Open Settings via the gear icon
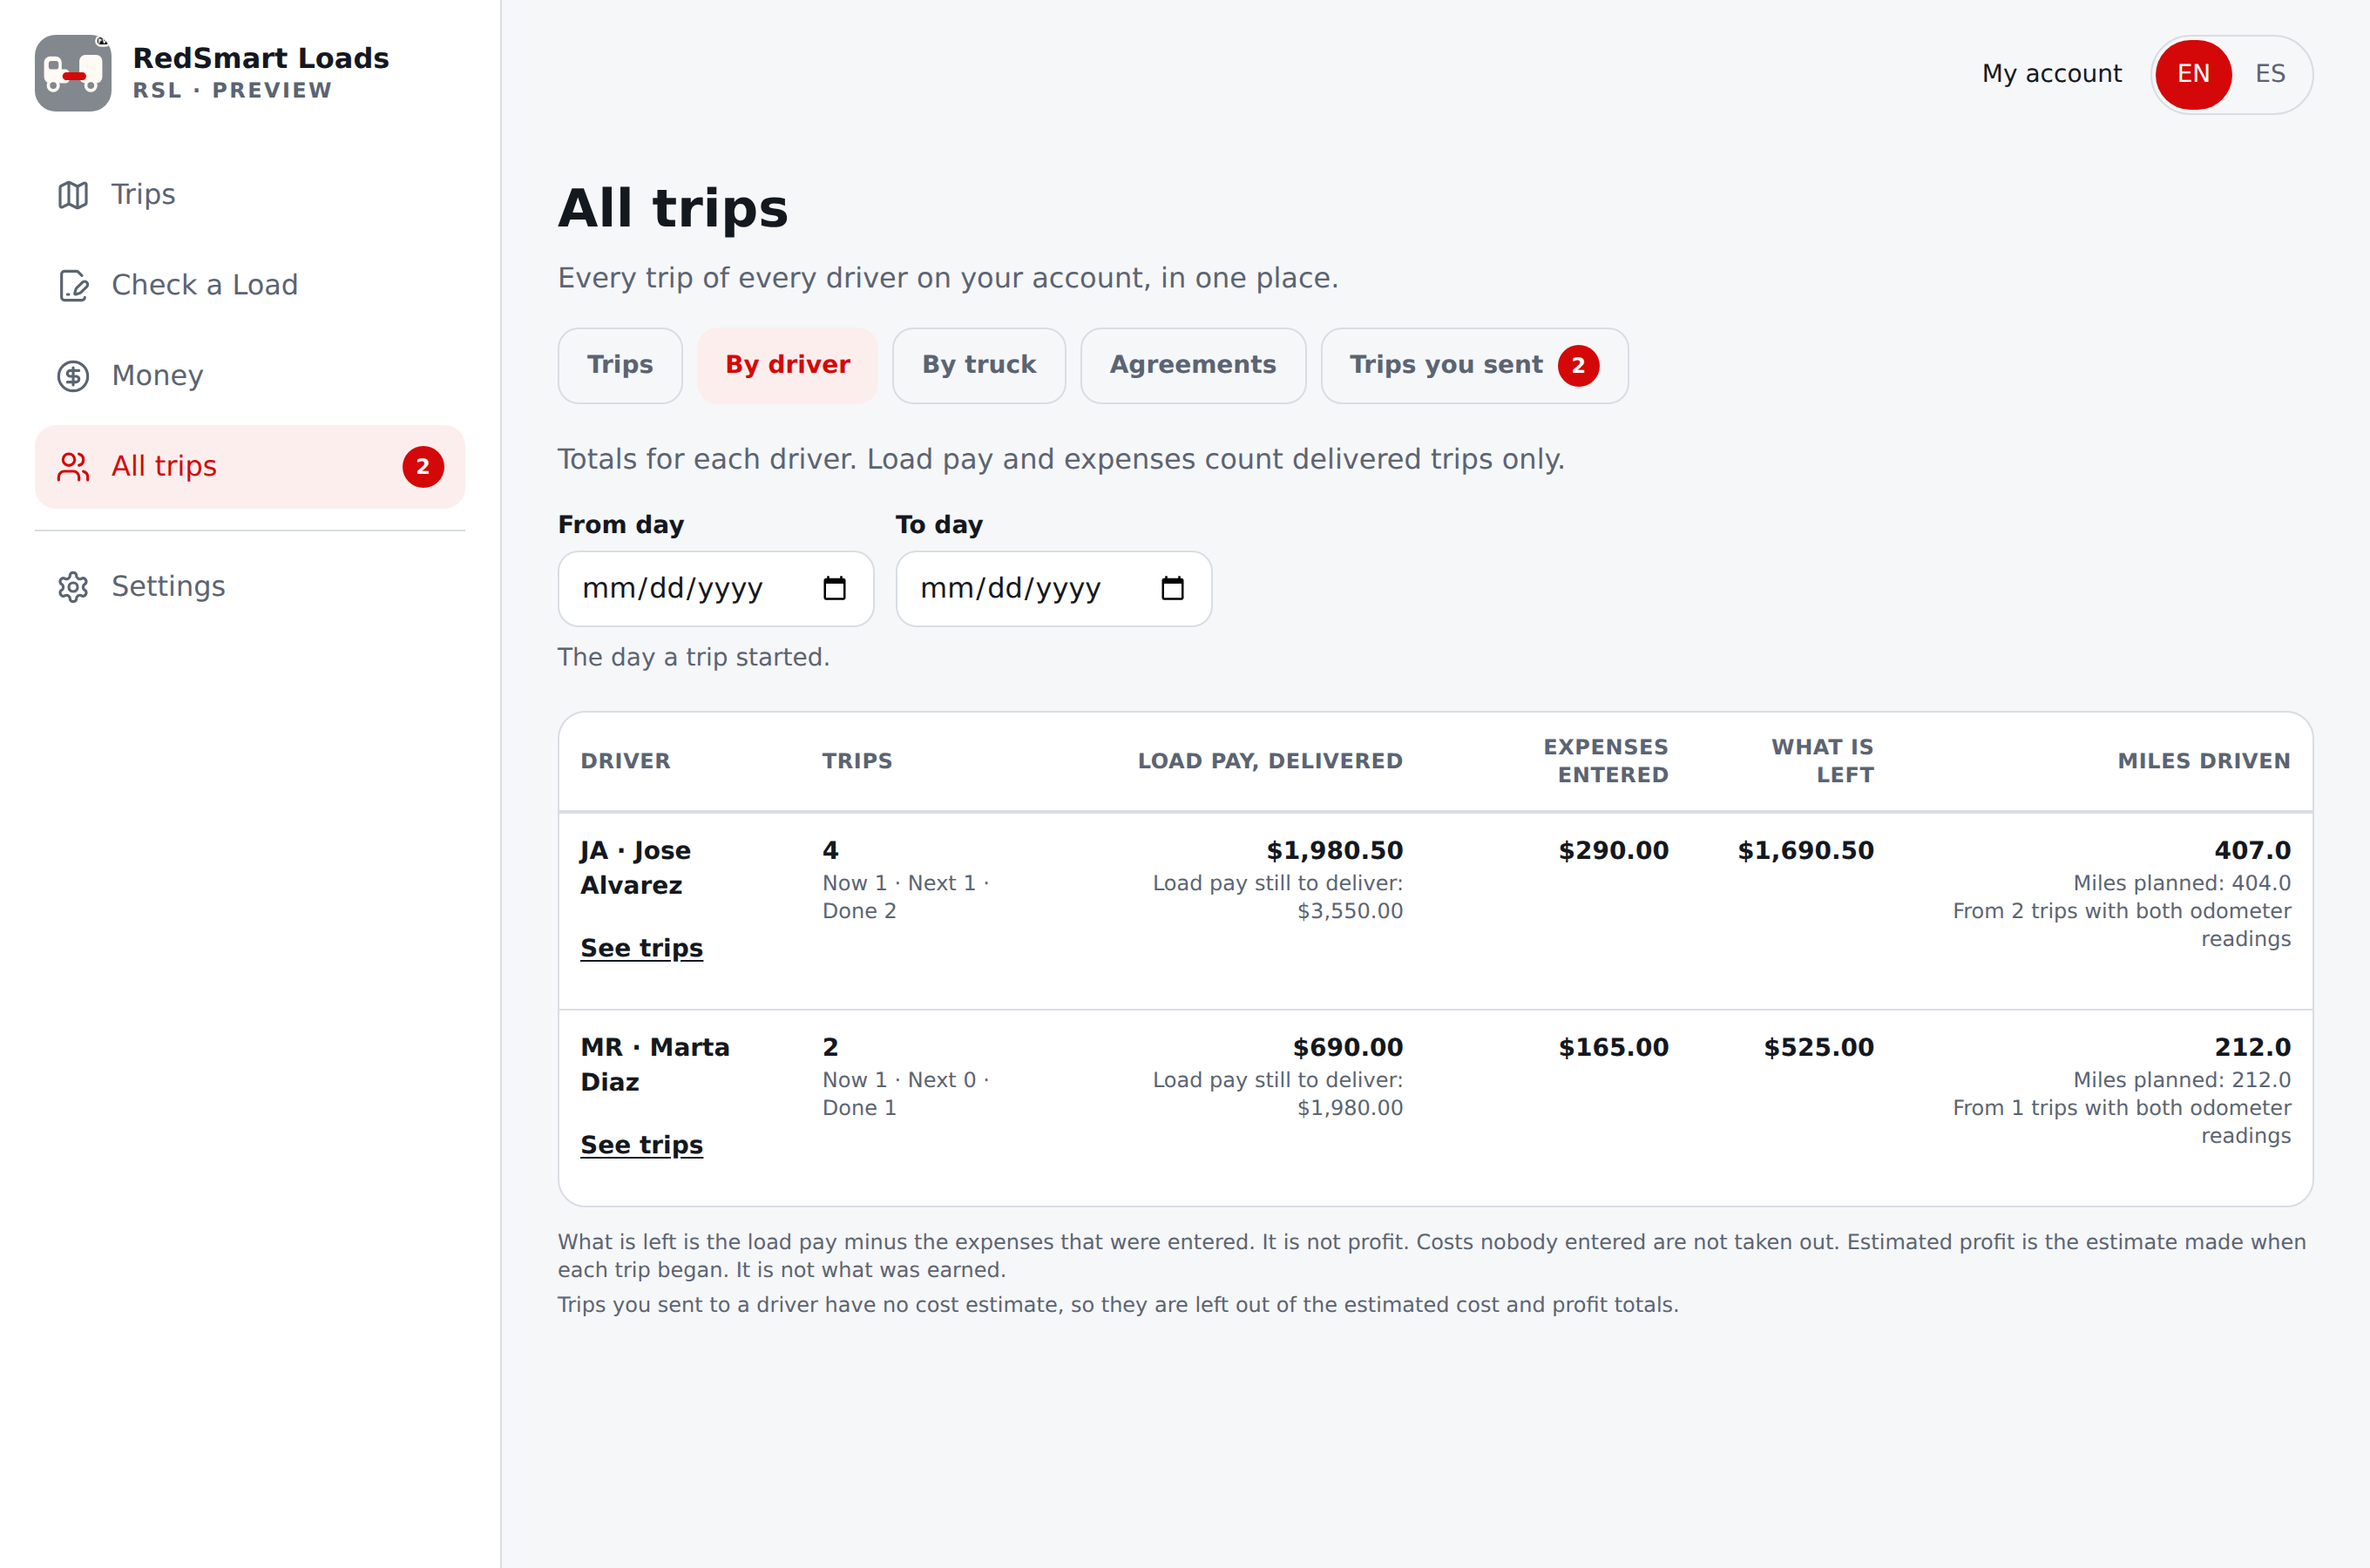Image resolution: width=2370 pixels, height=1568 pixels. tap(73, 587)
